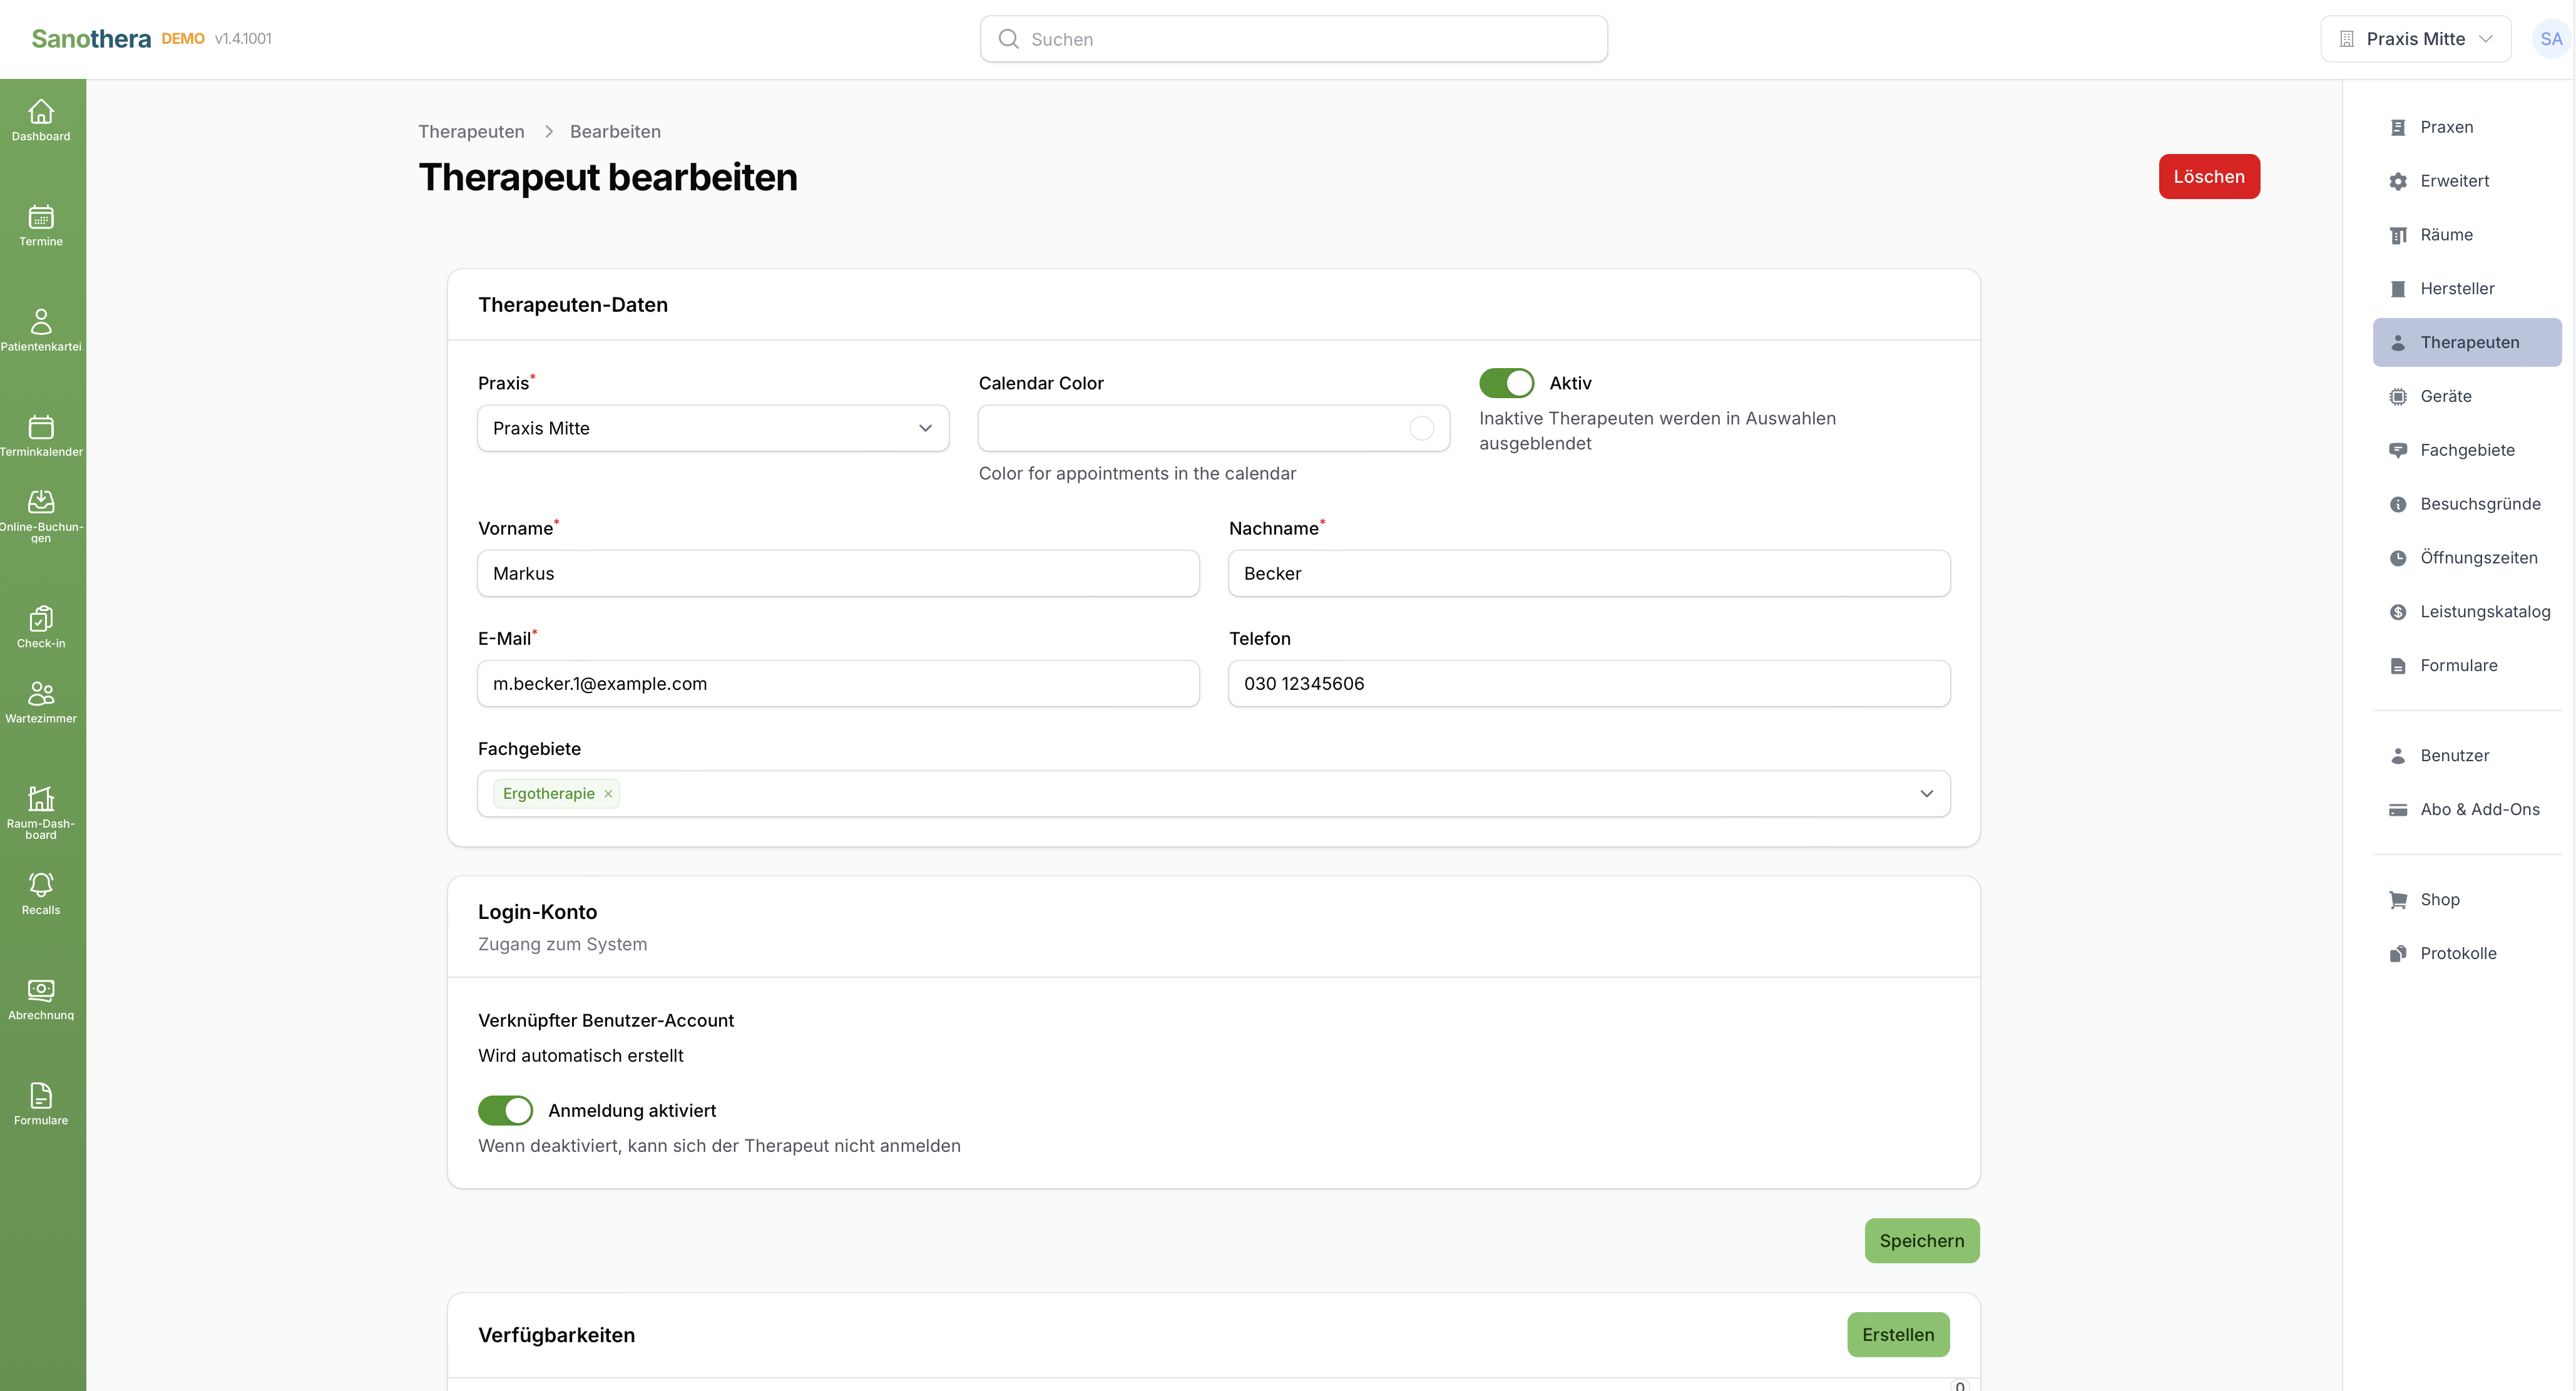This screenshot has height=1391, width=2576.
Task: Click the Shop cart icon
Action: (2398, 900)
